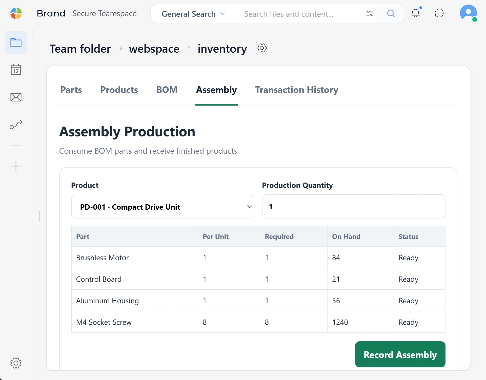This screenshot has height=380, width=486.
Task: Click Per Unit value 8 for M4 Screw
Action: 205,322
